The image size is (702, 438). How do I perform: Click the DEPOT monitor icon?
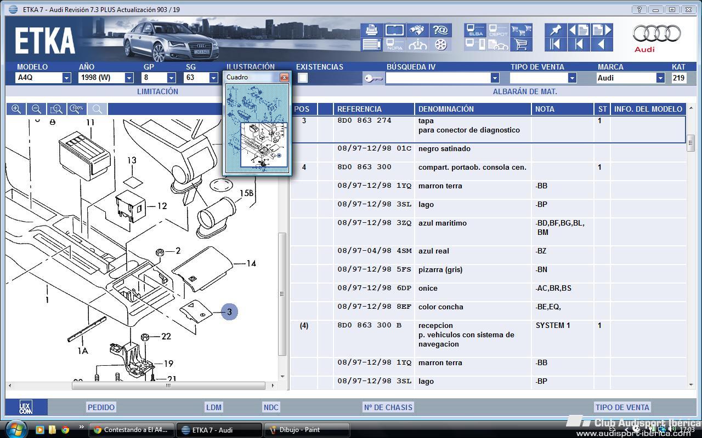[x=498, y=30]
